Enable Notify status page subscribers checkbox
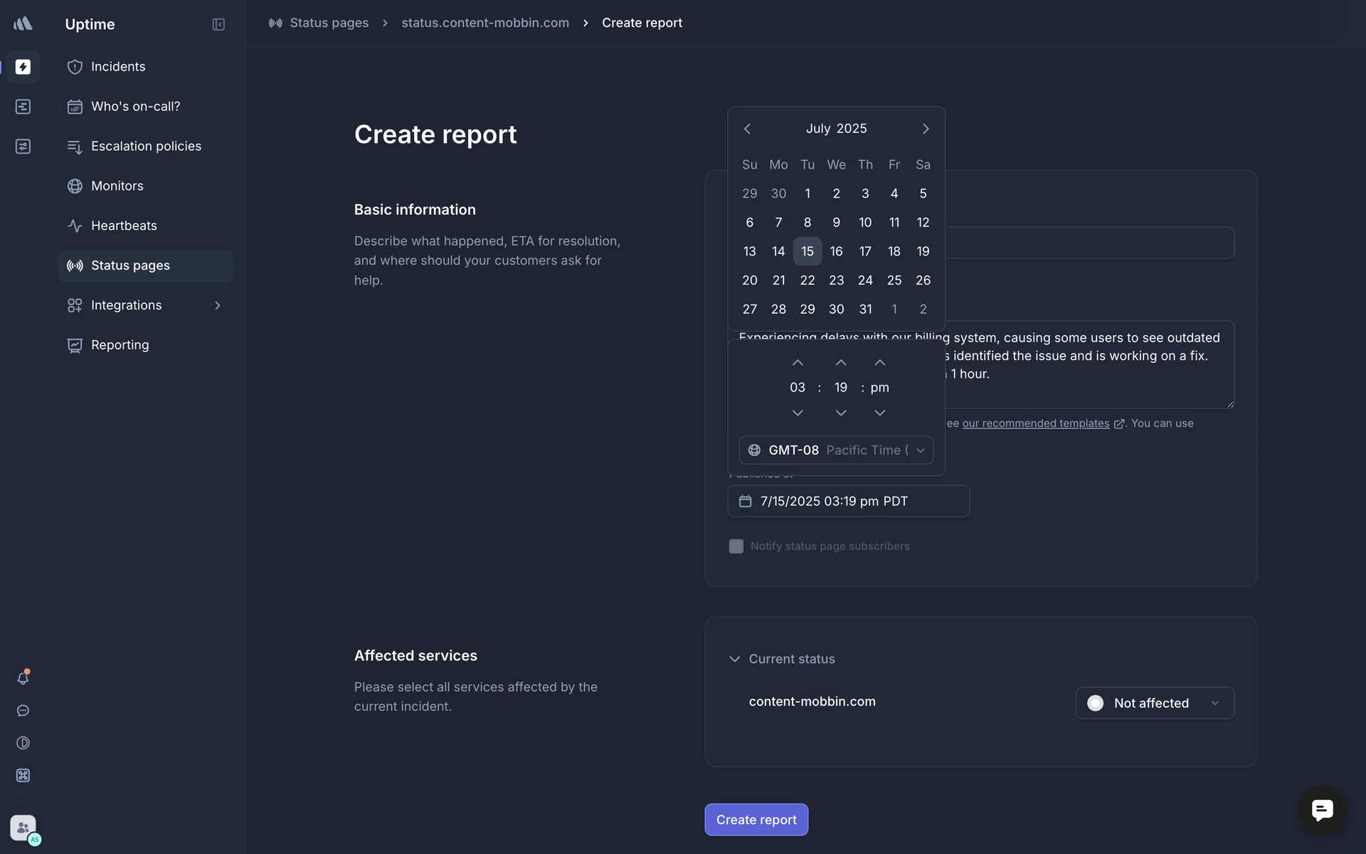Viewport: 1366px width, 854px height. point(736,546)
